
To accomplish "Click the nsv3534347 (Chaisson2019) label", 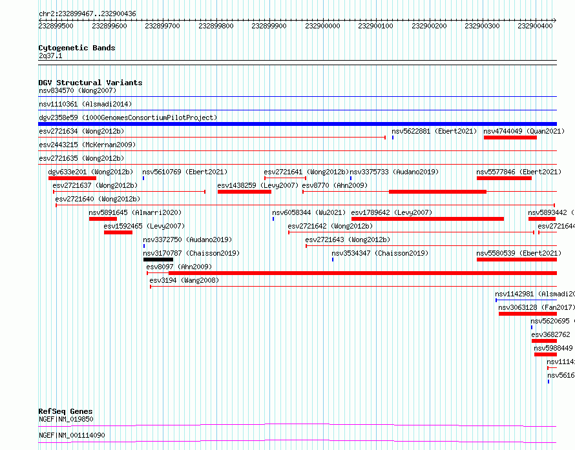I will coord(380,253).
